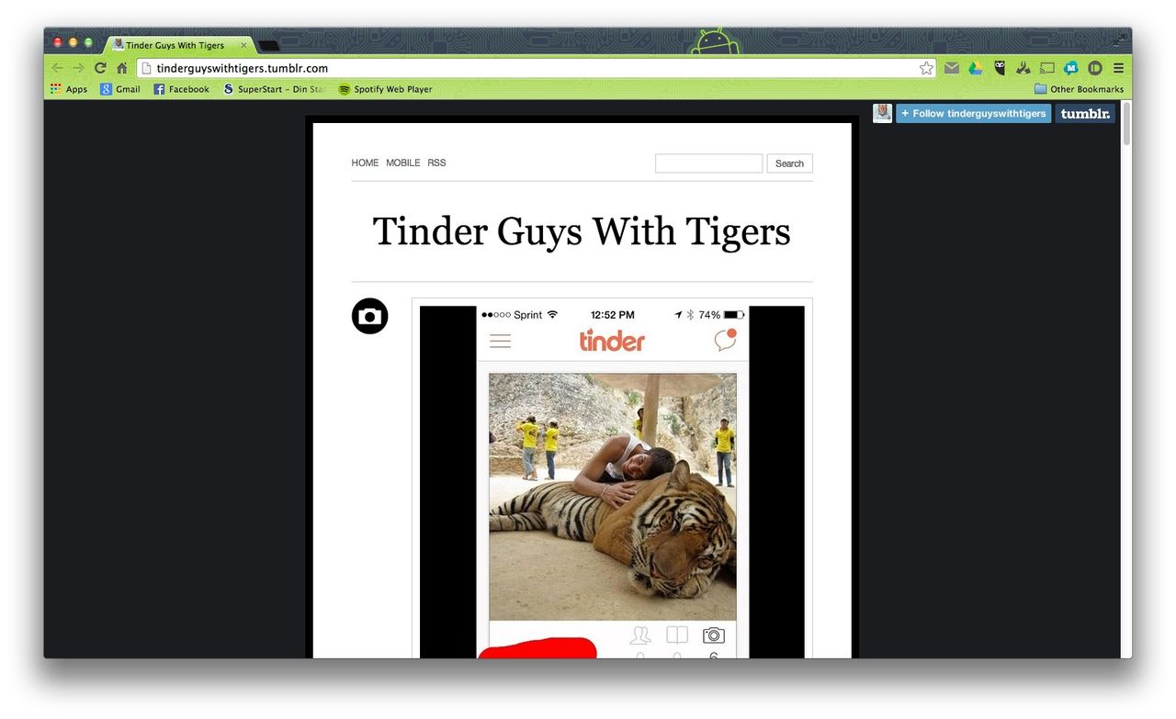1176x719 pixels.
Task: Open the round ID extension icon
Action: pyautogui.click(x=1095, y=68)
